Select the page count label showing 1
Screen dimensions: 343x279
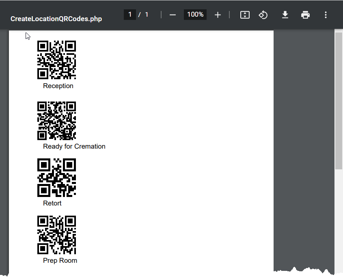point(147,15)
